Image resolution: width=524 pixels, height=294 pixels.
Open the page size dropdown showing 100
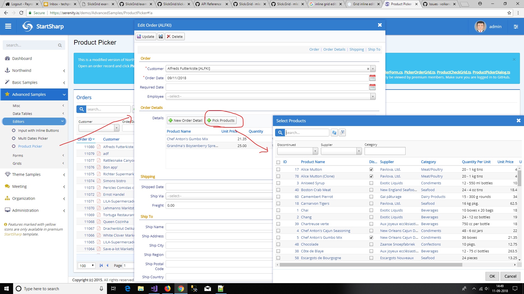[x=87, y=265]
